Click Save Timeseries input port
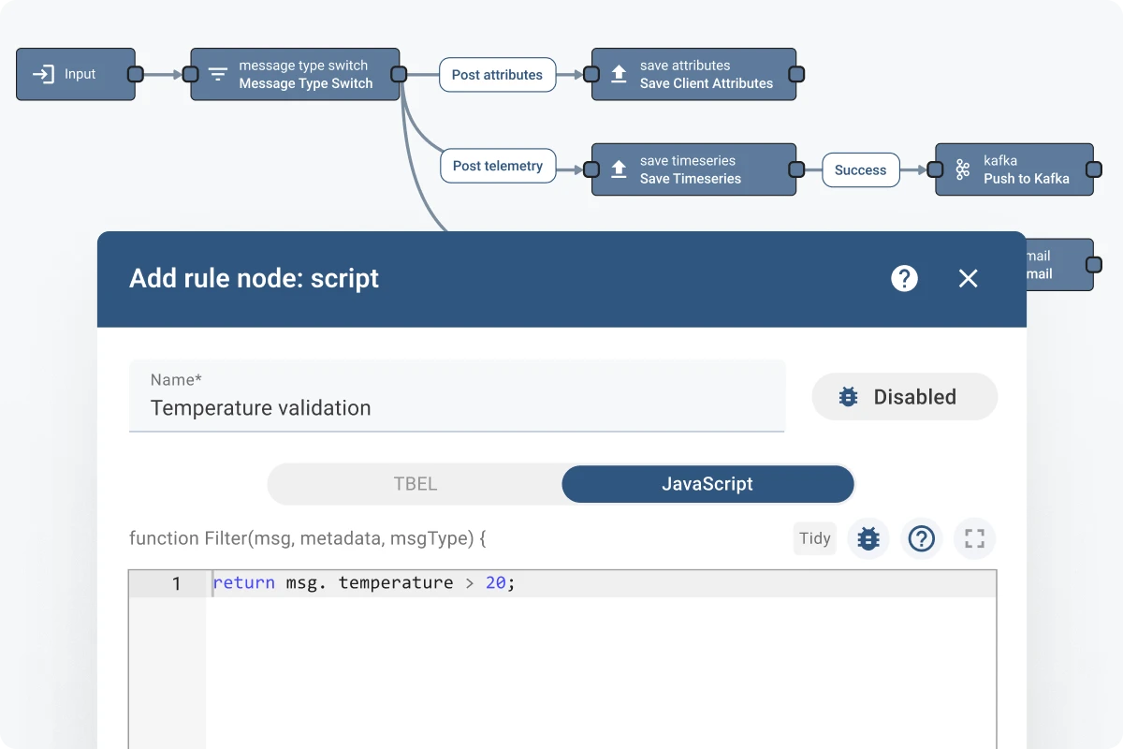Screen dimensions: 1123x749 click(x=591, y=169)
